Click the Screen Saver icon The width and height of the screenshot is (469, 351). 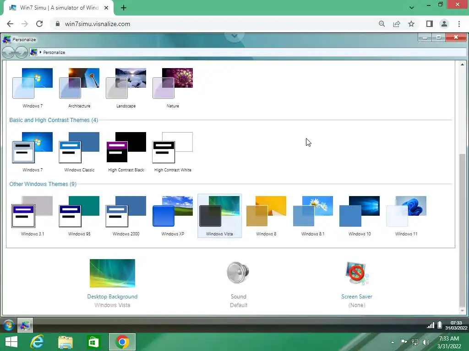356,273
